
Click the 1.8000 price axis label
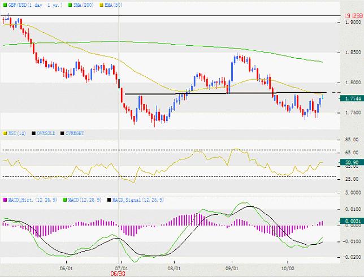353,83
